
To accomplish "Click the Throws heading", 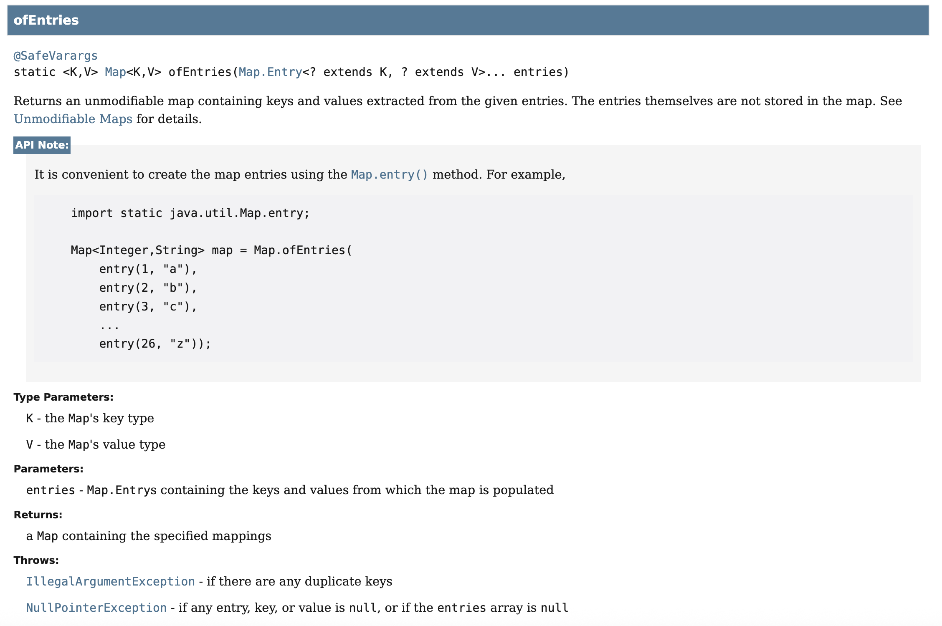I will (36, 560).
